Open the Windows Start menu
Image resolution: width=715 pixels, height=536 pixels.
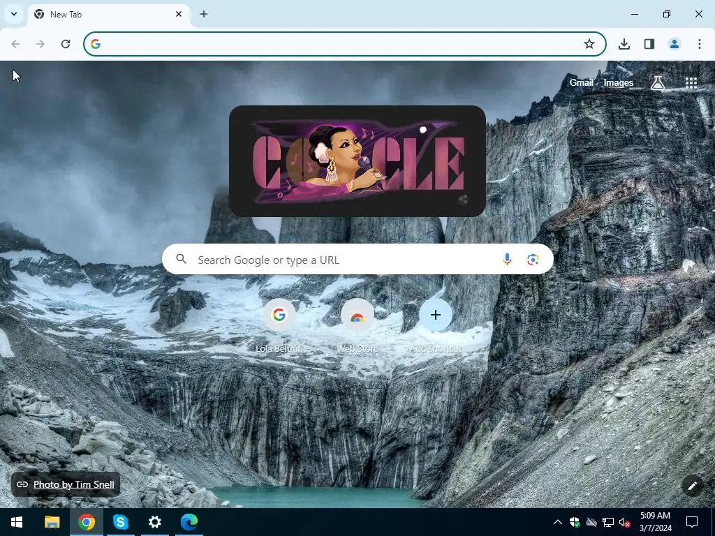[17, 522]
